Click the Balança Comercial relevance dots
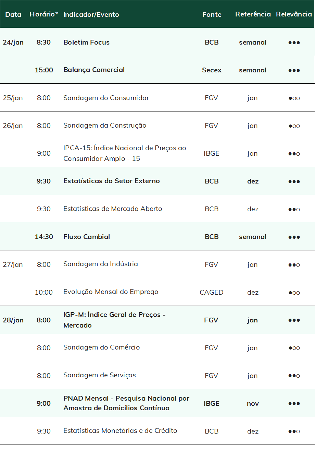 [x=294, y=70]
